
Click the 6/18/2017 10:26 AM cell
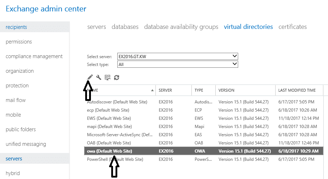(x=298, y=110)
